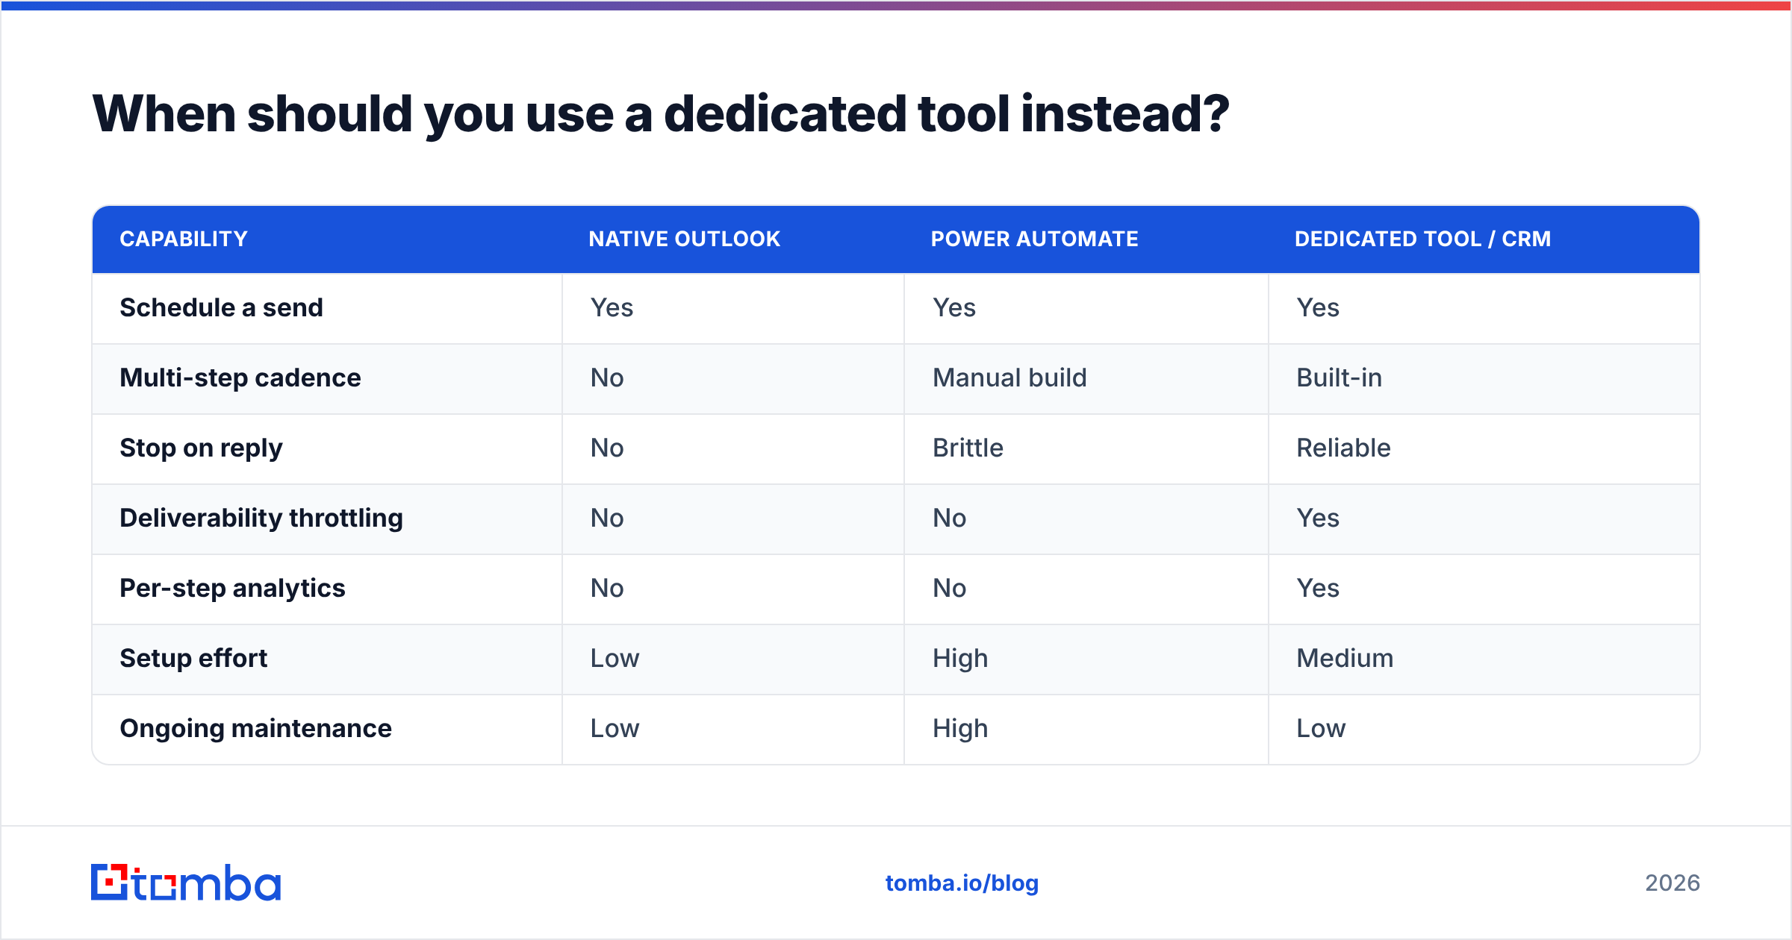Click the heading 'When should you use a dedicated tool instead?'
This screenshot has height=940, width=1792.
(x=661, y=115)
